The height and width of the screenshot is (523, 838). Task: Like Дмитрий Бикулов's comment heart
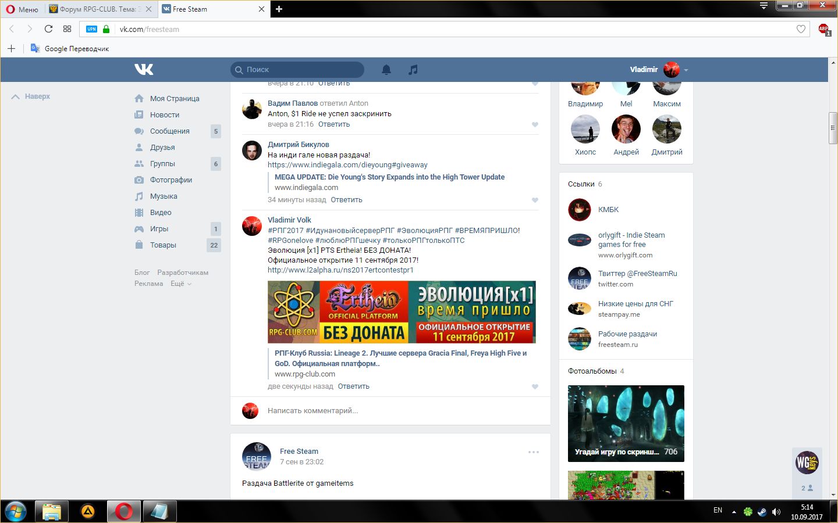tap(535, 200)
